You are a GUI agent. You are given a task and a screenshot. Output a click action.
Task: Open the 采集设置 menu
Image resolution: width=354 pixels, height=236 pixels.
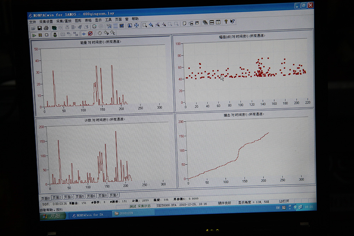tap(46, 21)
